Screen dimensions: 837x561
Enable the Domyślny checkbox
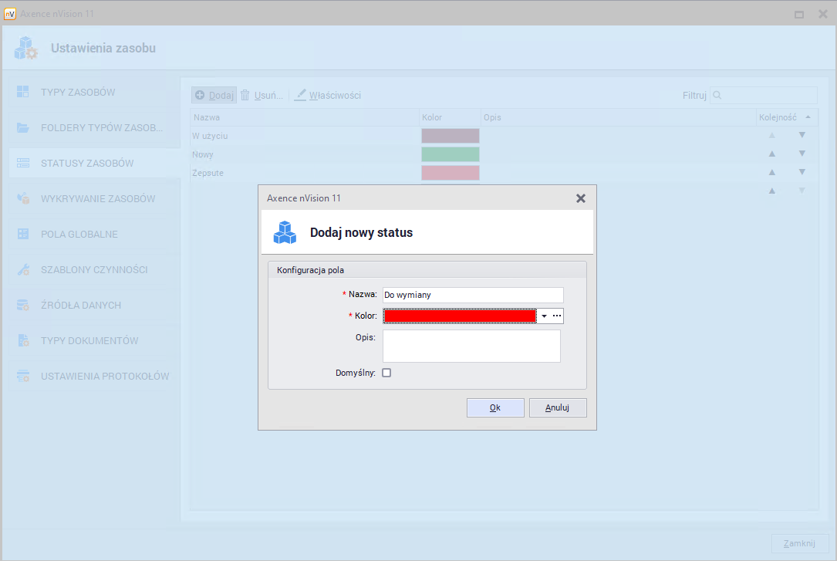tap(387, 373)
